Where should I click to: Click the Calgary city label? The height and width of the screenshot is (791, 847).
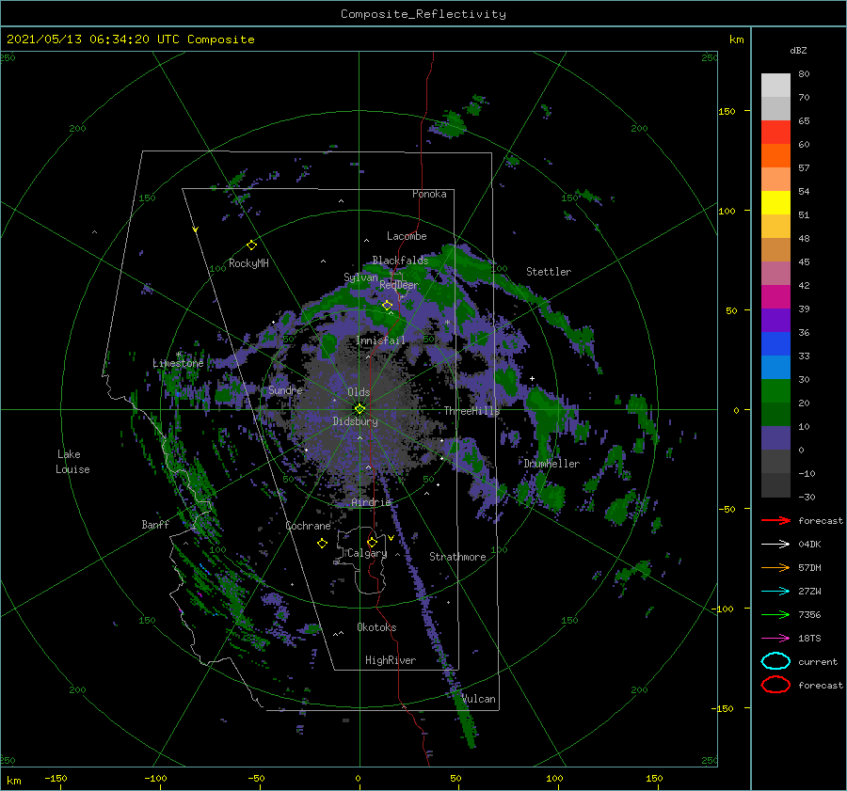(x=367, y=553)
